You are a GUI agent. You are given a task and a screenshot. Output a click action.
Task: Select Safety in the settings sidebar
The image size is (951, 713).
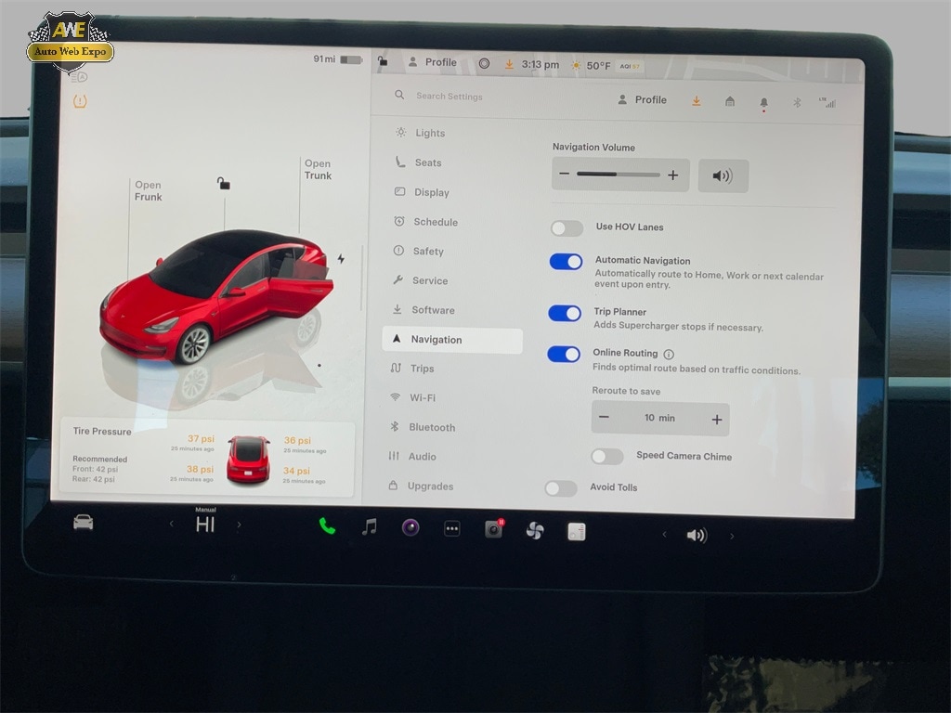(x=427, y=252)
